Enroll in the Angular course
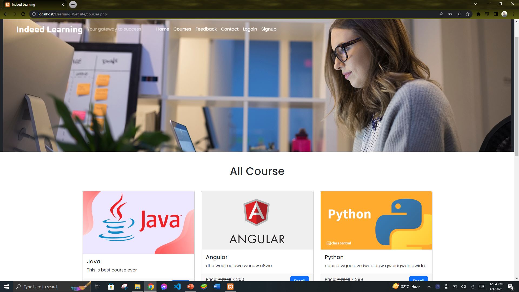This screenshot has height=292, width=519. point(299,281)
